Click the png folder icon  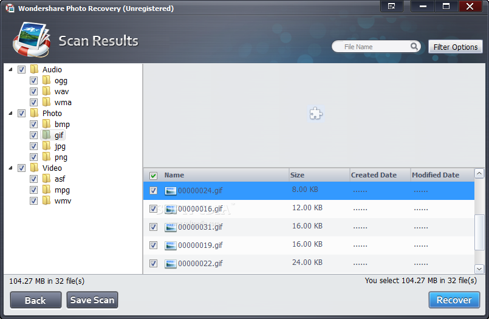46,157
